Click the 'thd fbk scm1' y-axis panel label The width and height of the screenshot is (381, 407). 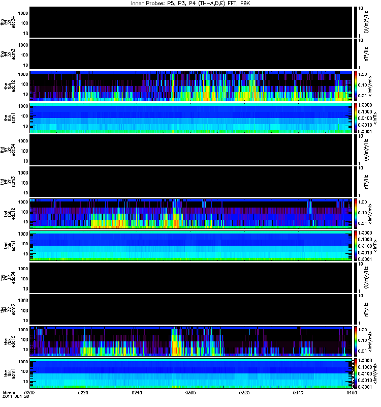pyautogui.click(x=10, y=246)
